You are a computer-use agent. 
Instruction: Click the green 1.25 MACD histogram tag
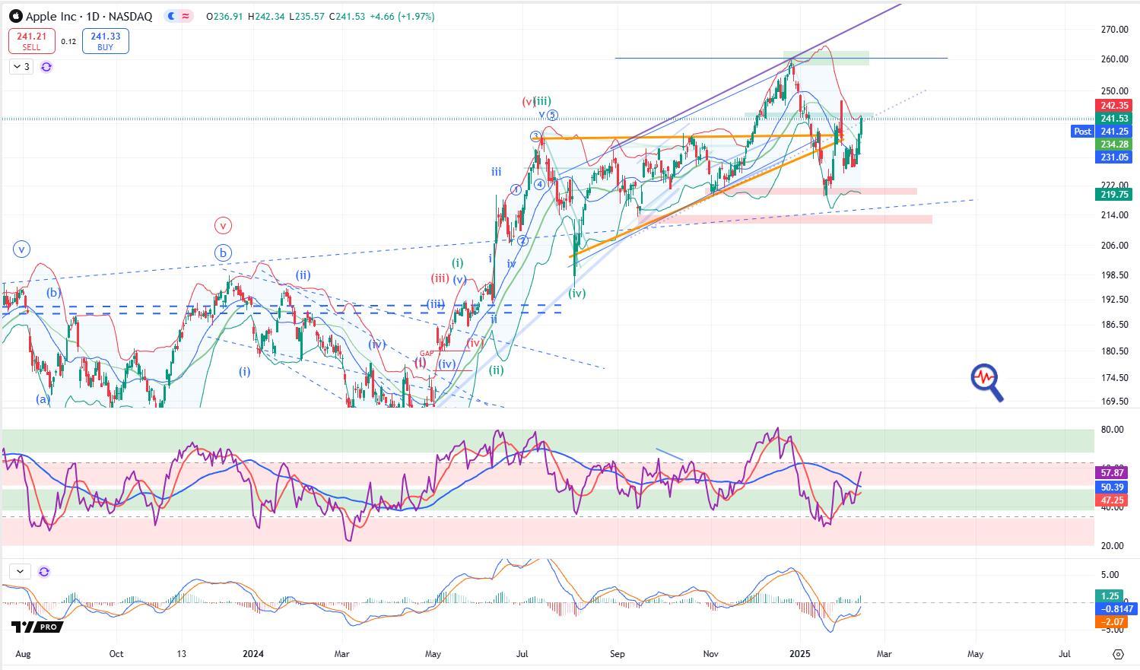(x=1110, y=596)
